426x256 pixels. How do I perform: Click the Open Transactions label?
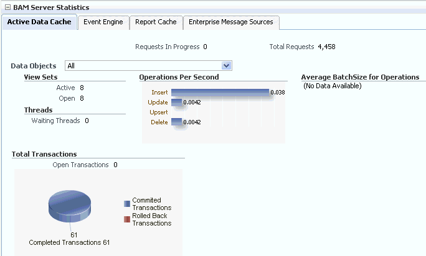pyautogui.click(x=80, y=165)
